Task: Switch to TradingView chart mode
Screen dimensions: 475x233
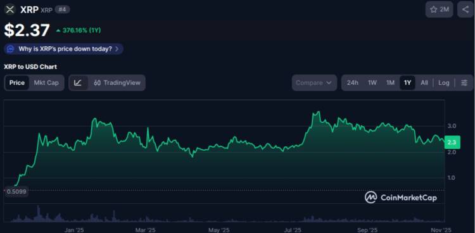Action: [x=117, y=83]
